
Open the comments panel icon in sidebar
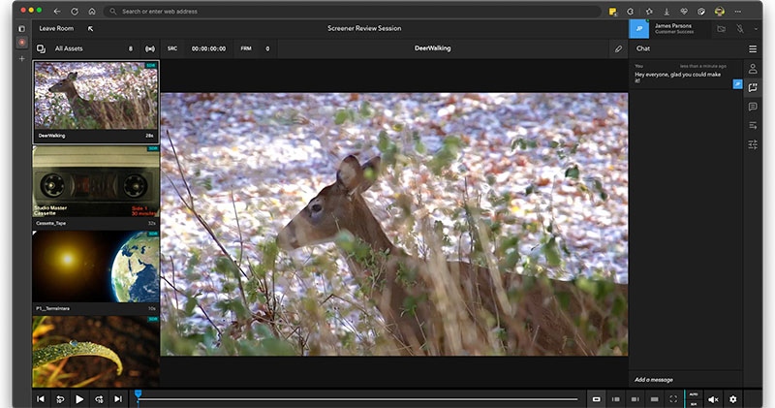(753, 107)
